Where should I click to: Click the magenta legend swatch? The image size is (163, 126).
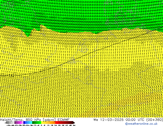(21, 123)
